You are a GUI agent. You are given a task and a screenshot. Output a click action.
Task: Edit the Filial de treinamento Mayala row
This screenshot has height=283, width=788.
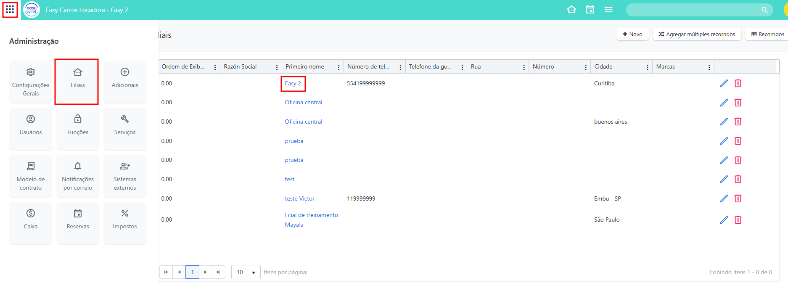[724, 220]
